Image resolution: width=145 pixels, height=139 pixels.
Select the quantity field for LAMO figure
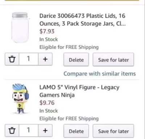[29, 130]
